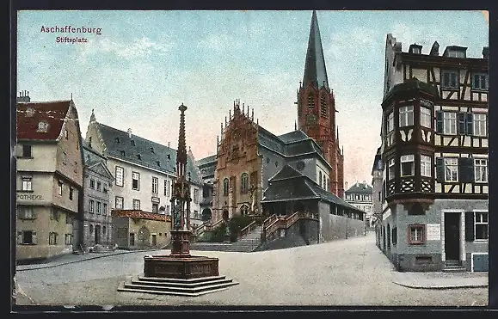The height and width of the screenshot is (319, 498).
Task: Click the Apotheke sign on left building
Action: point(30,197)
